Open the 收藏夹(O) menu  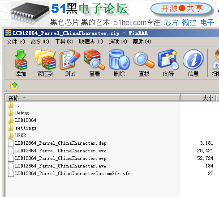[91, 42]
